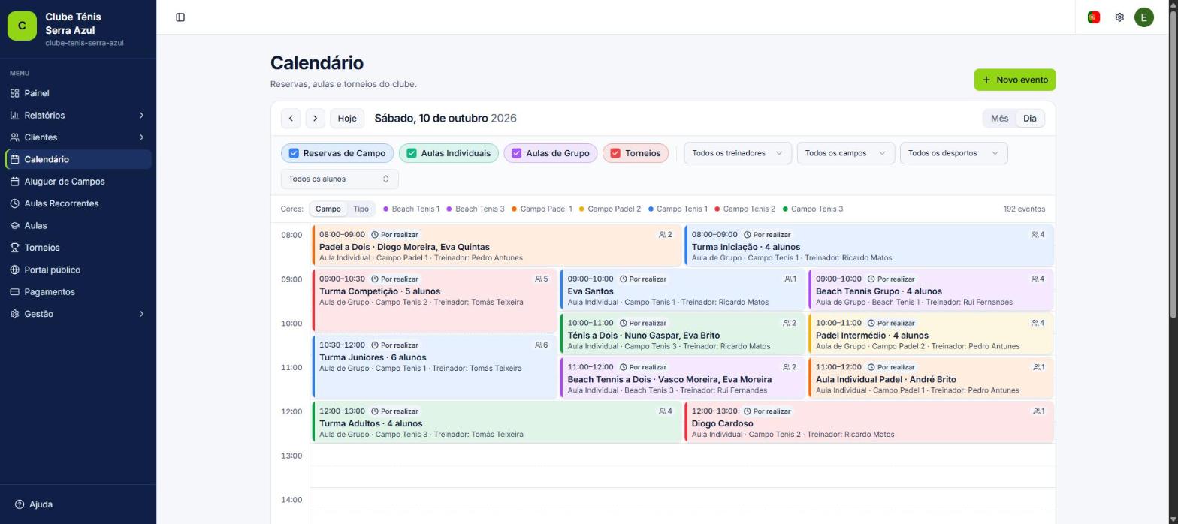The height and width of the screenshot is (524, 1178).
Task: Open Calendário in sidebar menu
Action: tap(79, 159)
